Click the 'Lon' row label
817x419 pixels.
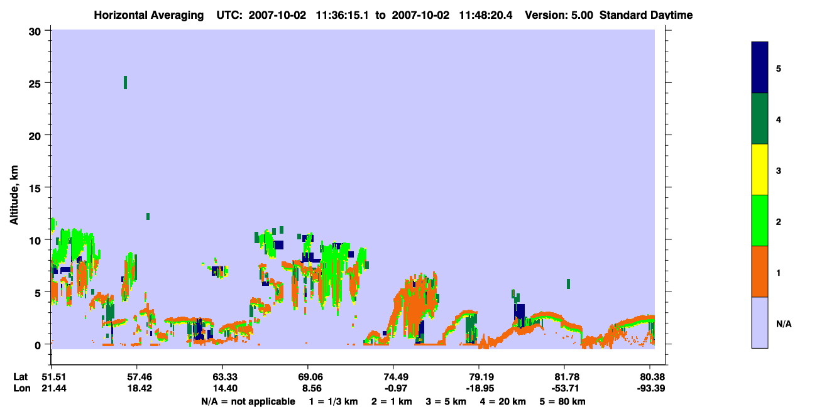(x=21, y=389)
